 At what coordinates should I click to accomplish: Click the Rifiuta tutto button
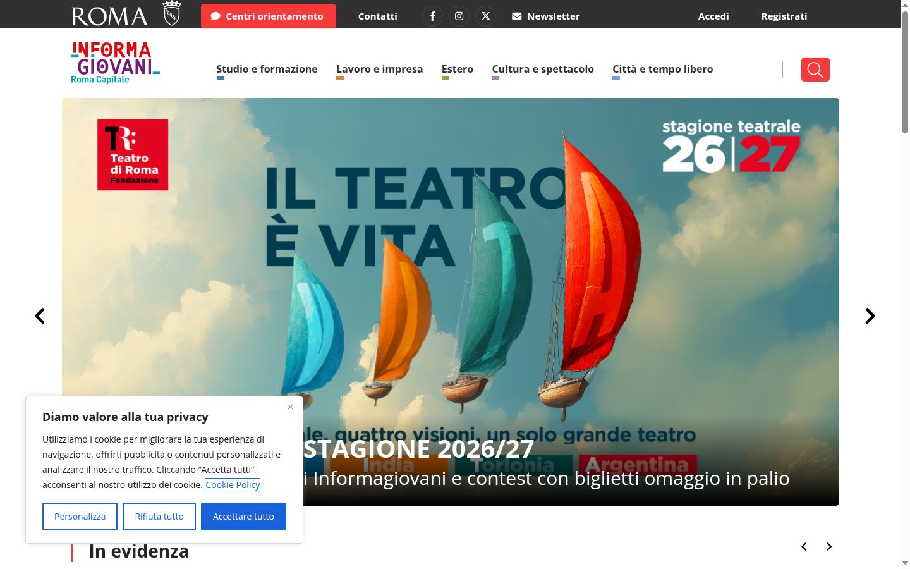(159, 517)
